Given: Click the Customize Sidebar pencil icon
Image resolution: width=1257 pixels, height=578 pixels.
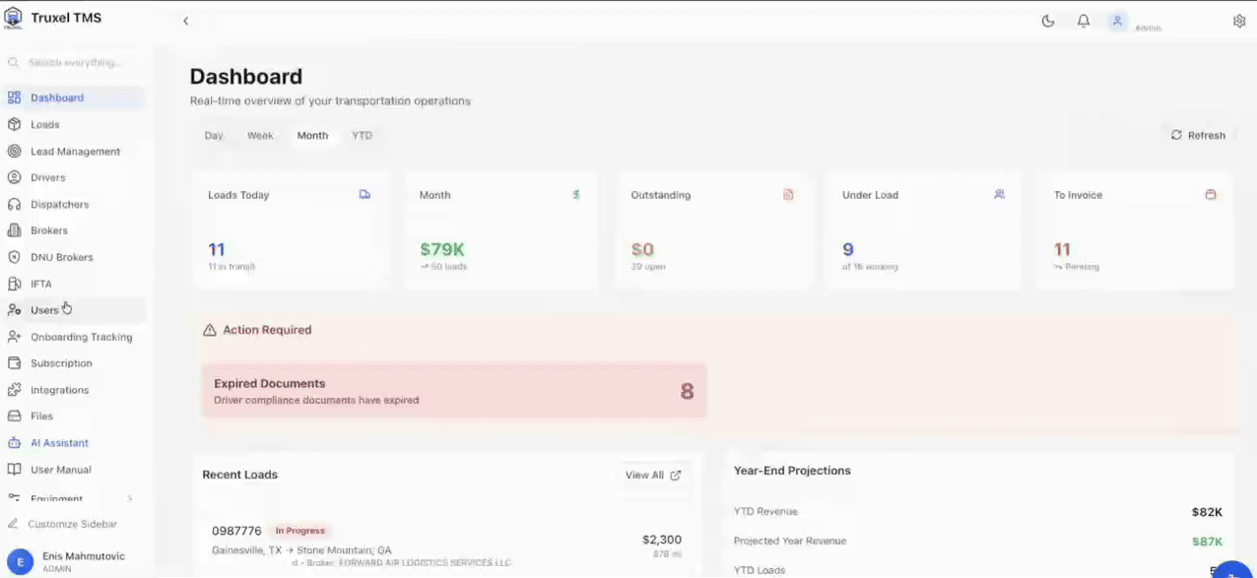Looking at the screenshot, I should click(x=14, y=524).
